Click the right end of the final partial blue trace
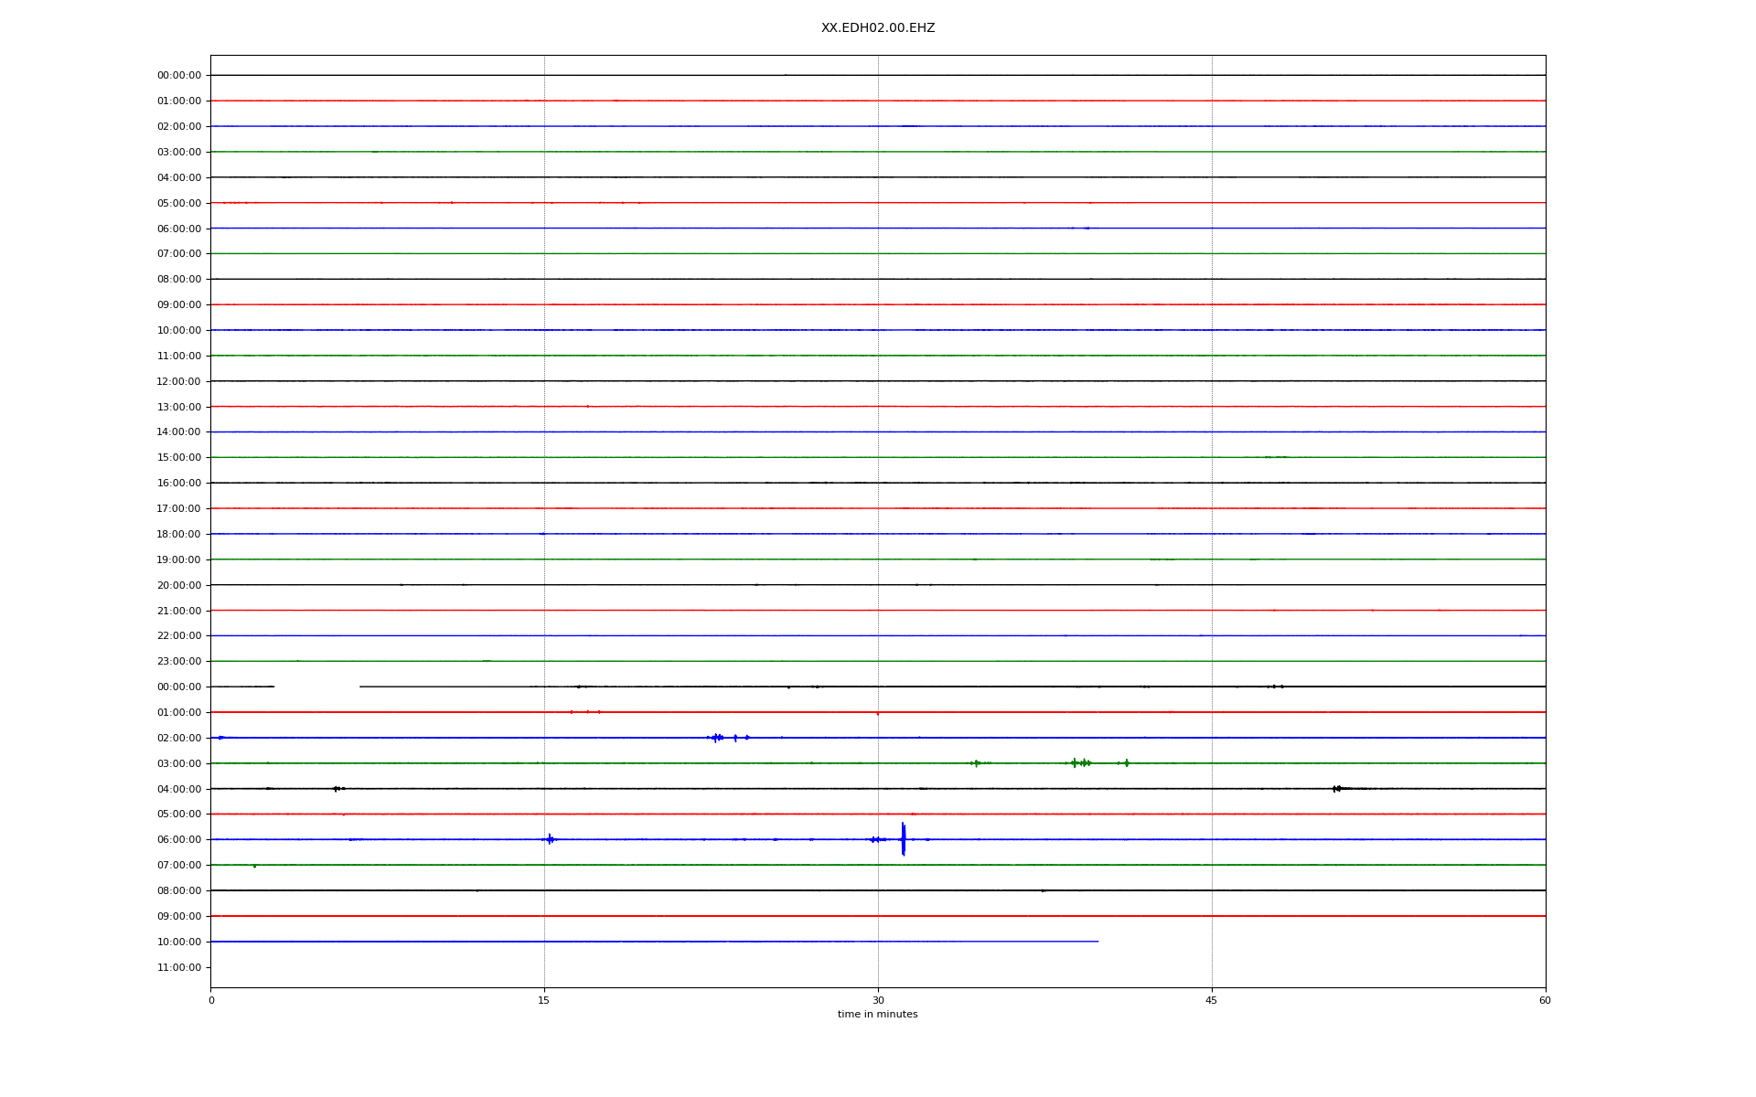The width and height of the screenshot is (1756, 1097). [x=1097, y=941]
